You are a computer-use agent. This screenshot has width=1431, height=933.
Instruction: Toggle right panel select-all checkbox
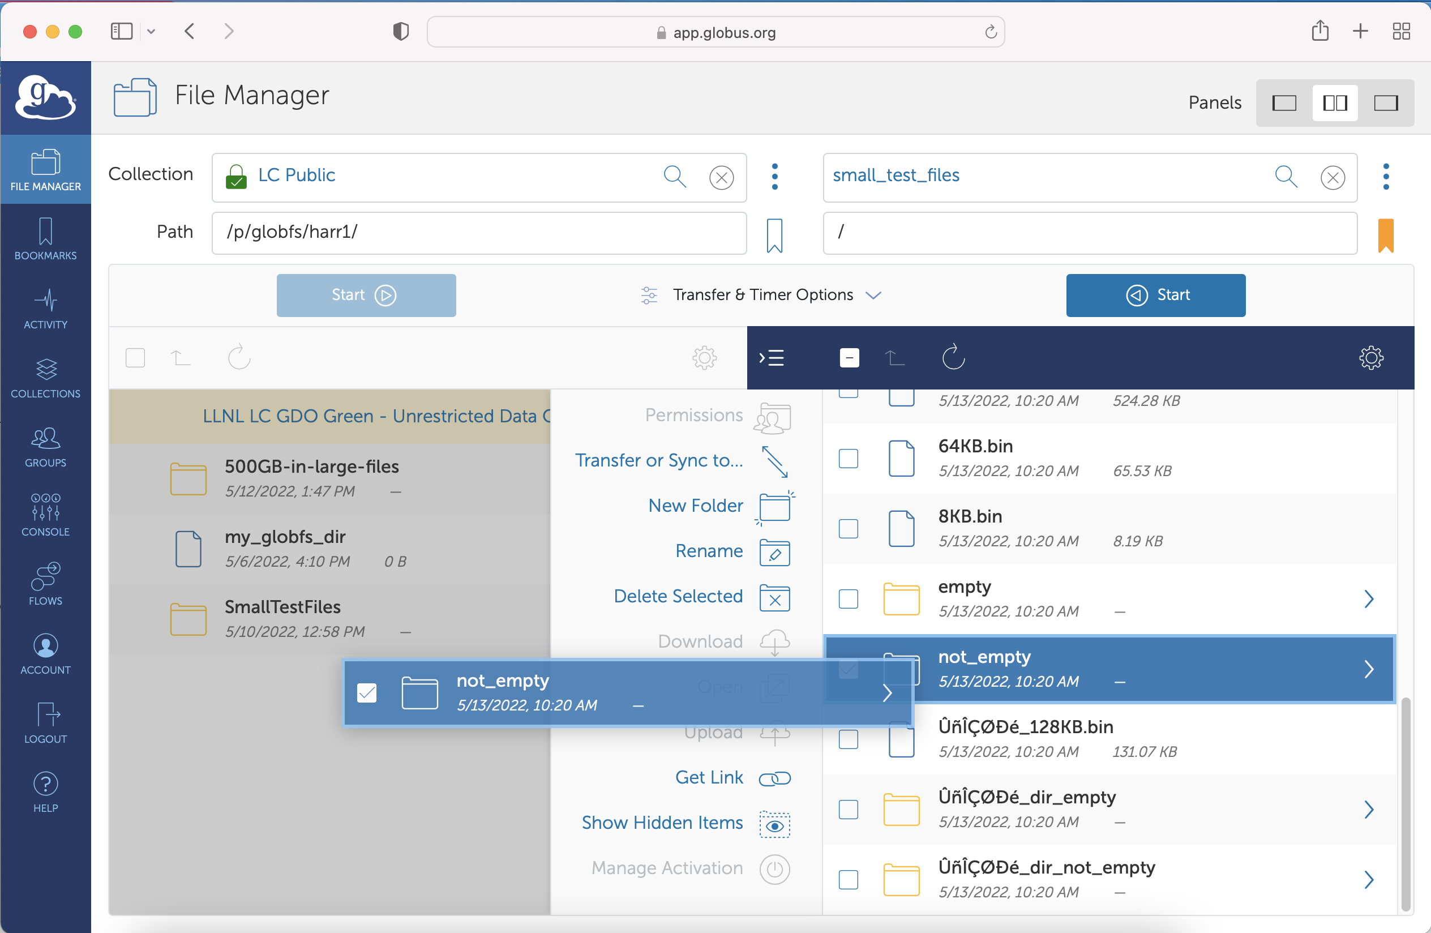coord(849,358)
